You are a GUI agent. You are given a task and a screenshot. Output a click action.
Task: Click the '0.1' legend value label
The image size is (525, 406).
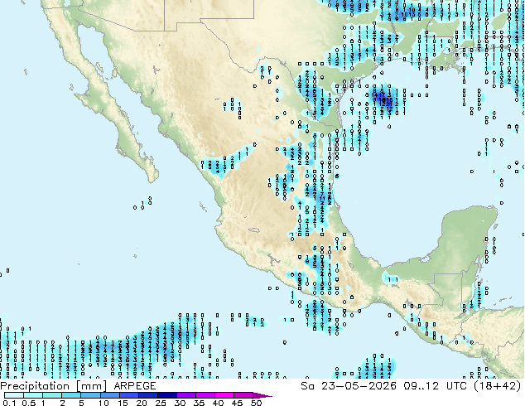tap(10, 403)
